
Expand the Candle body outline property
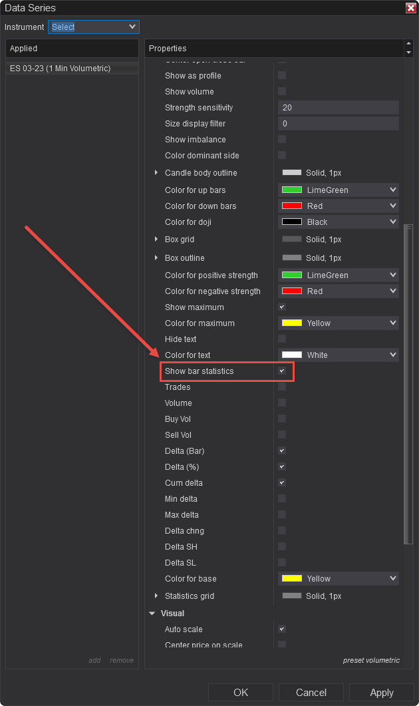(157, 173)
